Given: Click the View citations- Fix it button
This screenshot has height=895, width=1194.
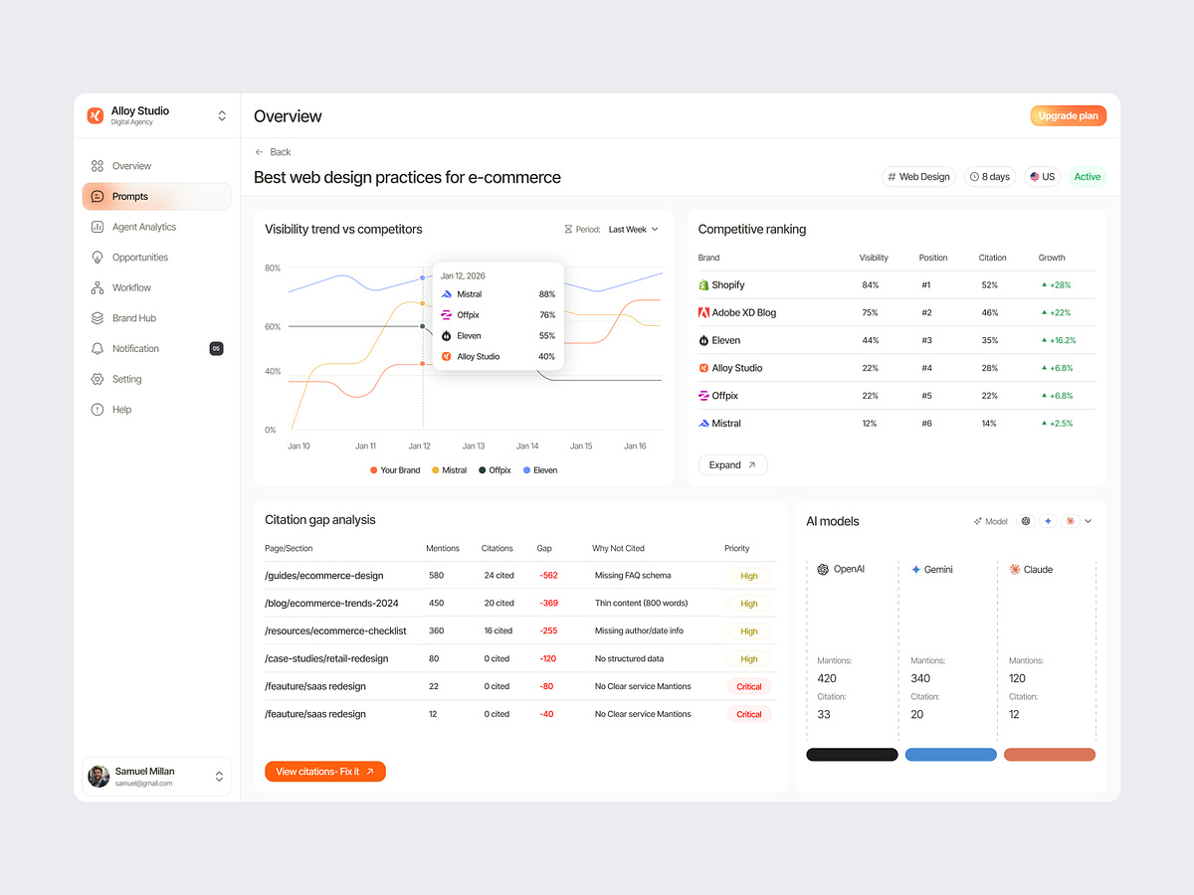Looking at the screenshot, I should point(324,772).
